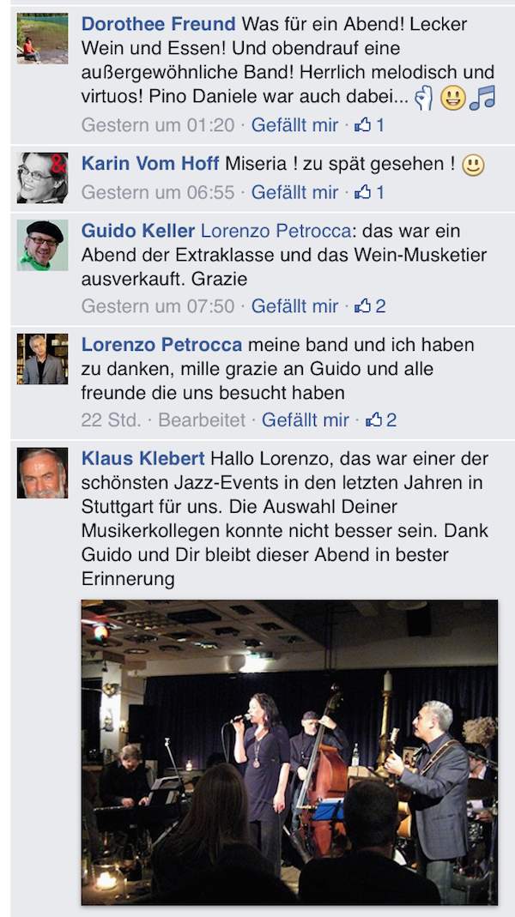Open the jazz concert photo attachment
The image size is (515, 917).
(x=290, y=752)
